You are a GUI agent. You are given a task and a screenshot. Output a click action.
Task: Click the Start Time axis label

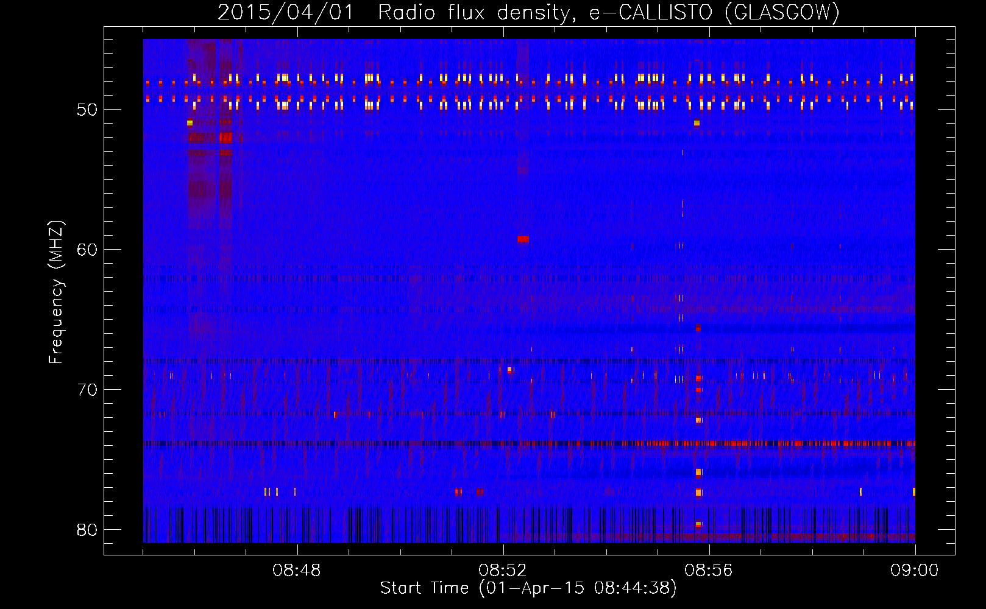coord(528,588)
